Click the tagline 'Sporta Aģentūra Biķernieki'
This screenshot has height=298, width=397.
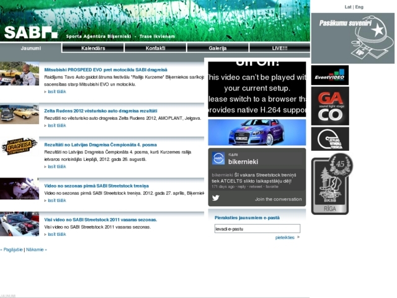(x=99, y=36)
